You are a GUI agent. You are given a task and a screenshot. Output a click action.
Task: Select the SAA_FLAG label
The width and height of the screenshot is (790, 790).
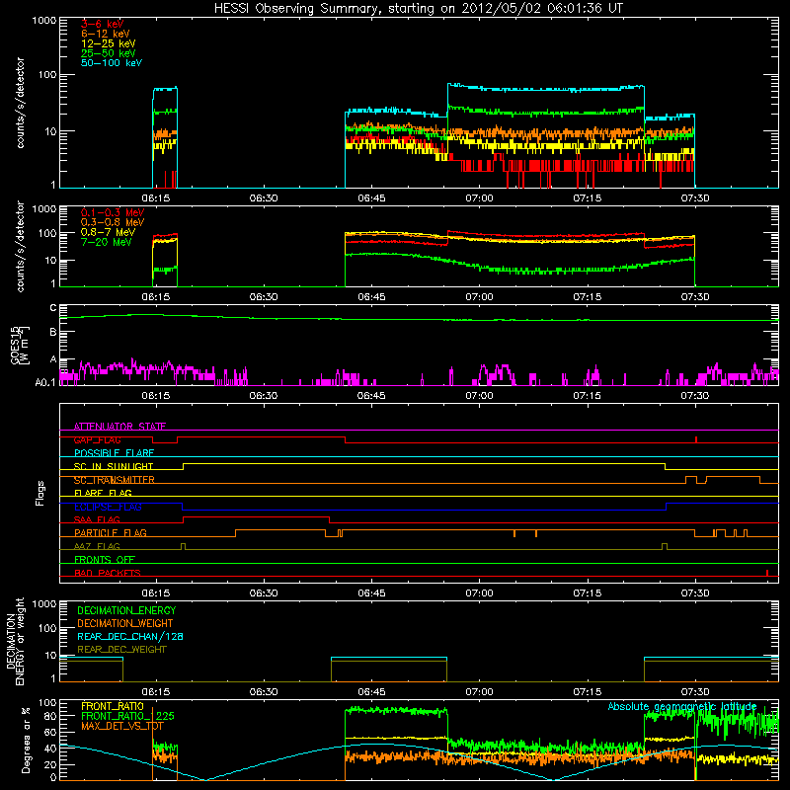tap(97, 519)
